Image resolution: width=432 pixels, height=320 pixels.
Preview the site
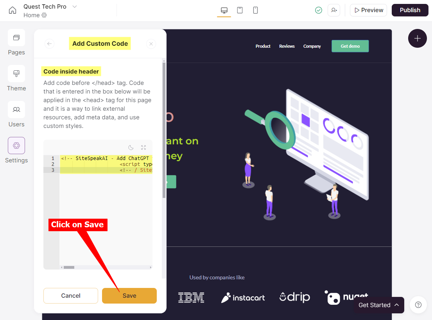[x=368, y=10]
